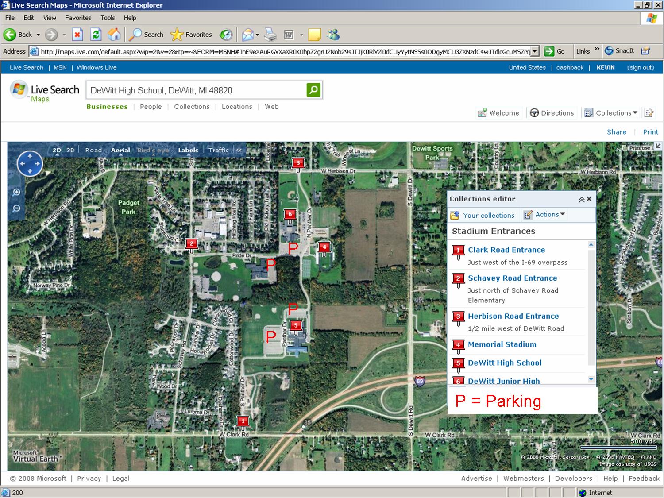Open the Favorites menu
This screenshot has height=498, width=664.
coord(78,18)
